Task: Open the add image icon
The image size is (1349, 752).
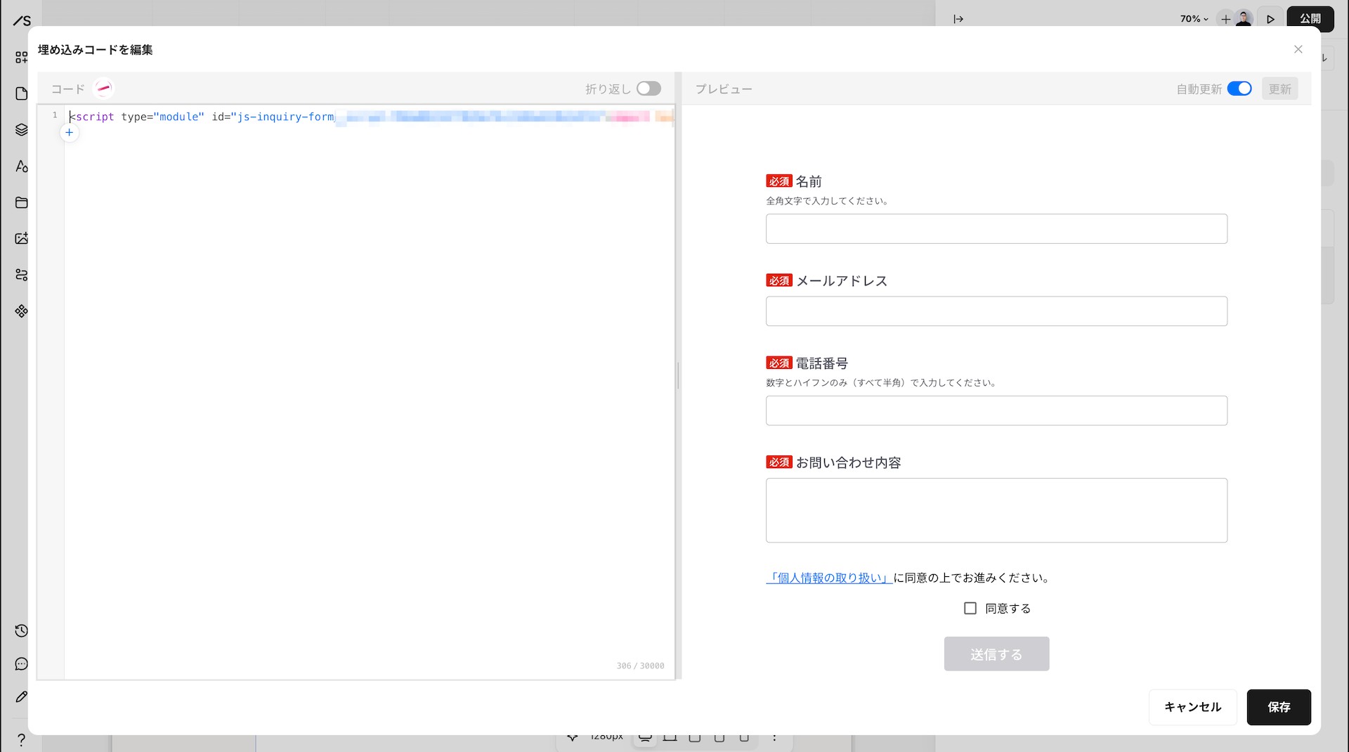Action: (x=22, y=238)
